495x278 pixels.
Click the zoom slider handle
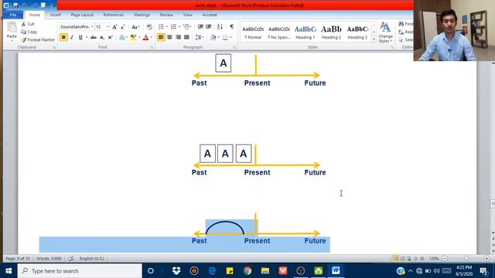[466, 259]
